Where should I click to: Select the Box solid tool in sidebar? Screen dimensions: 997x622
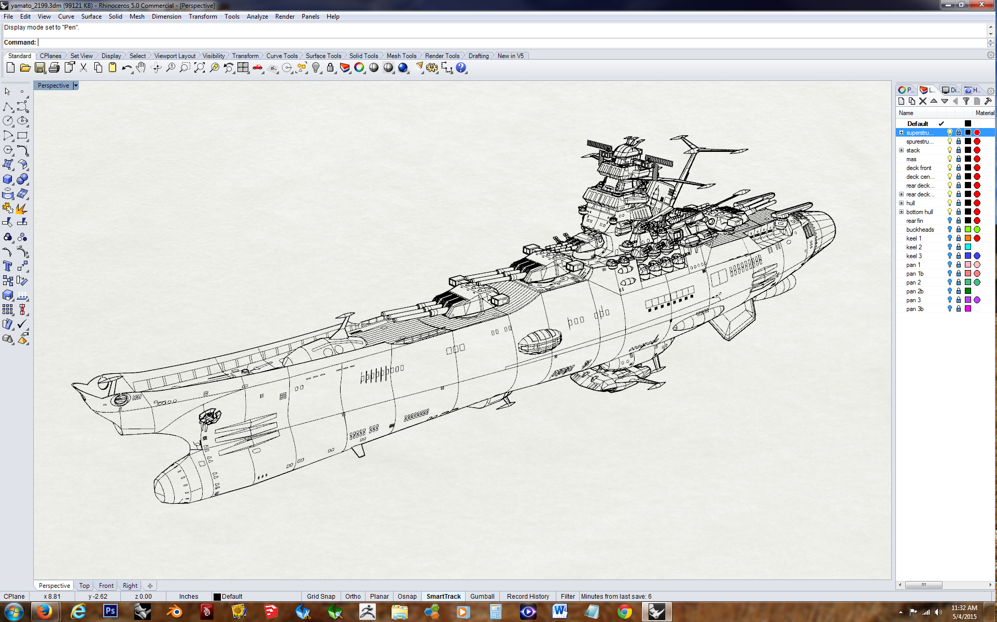pos(8,179)
